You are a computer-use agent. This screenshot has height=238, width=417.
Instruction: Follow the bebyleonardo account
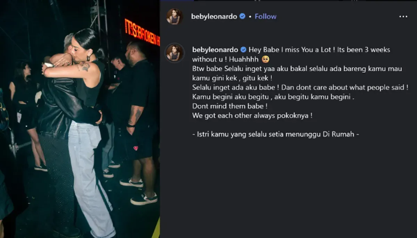pyautogui.click(x=265, y=16)
